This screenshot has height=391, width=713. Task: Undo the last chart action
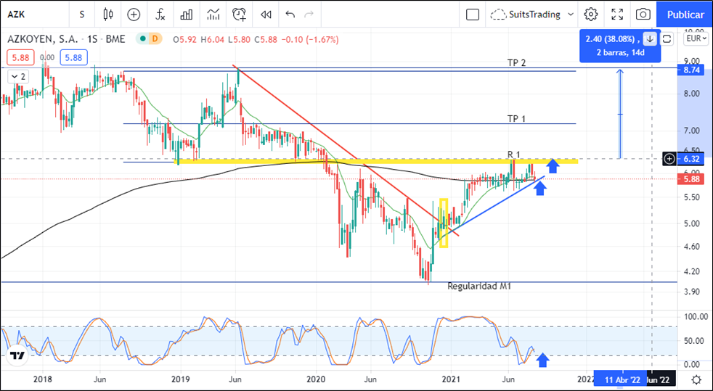tap(290, 14)
